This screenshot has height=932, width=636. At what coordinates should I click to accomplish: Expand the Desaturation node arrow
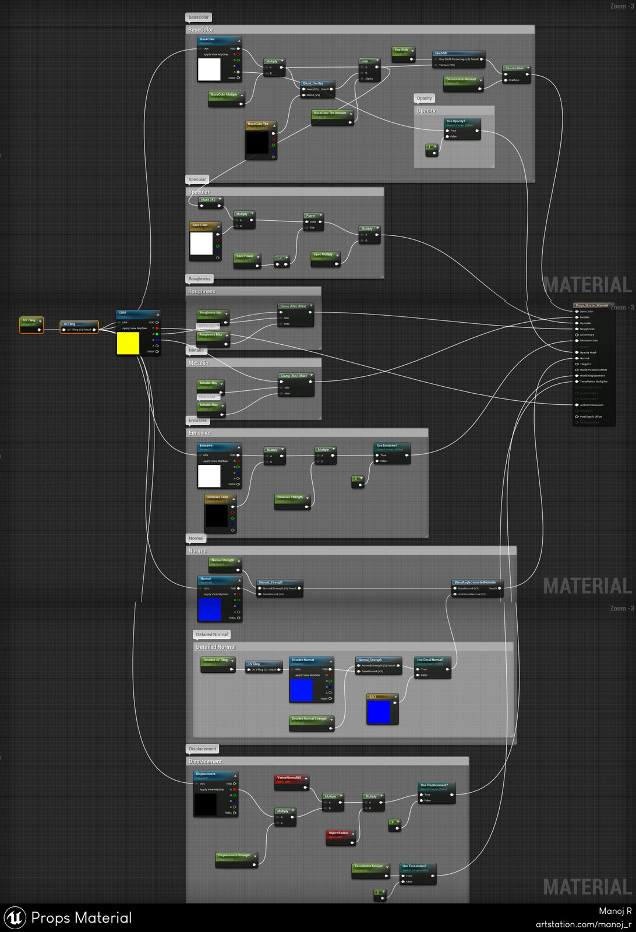click(x=528, y=68)
